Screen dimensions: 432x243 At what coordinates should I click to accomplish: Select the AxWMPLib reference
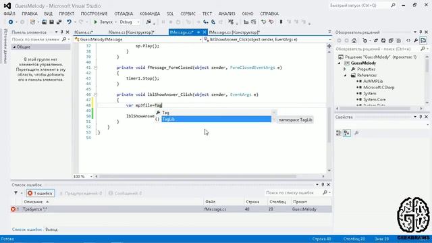(373, 82)
